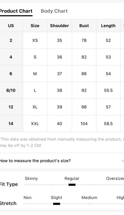The height and width of the screenshot is (215, 124).
Task: Click the Non stretch label
Action: click(x=27, y=197)
